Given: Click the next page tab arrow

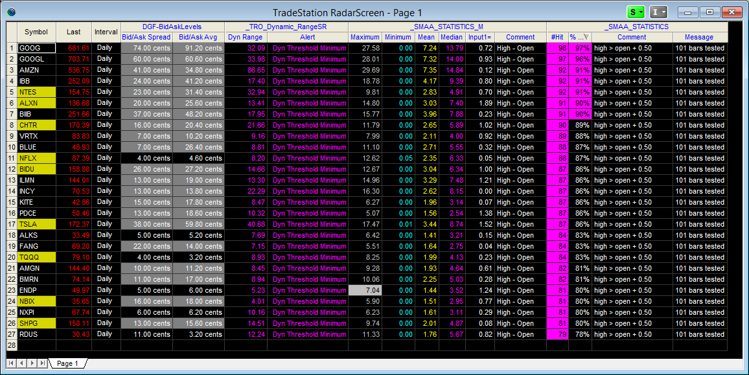Looking at the screenshot, I should pos(32,363).
